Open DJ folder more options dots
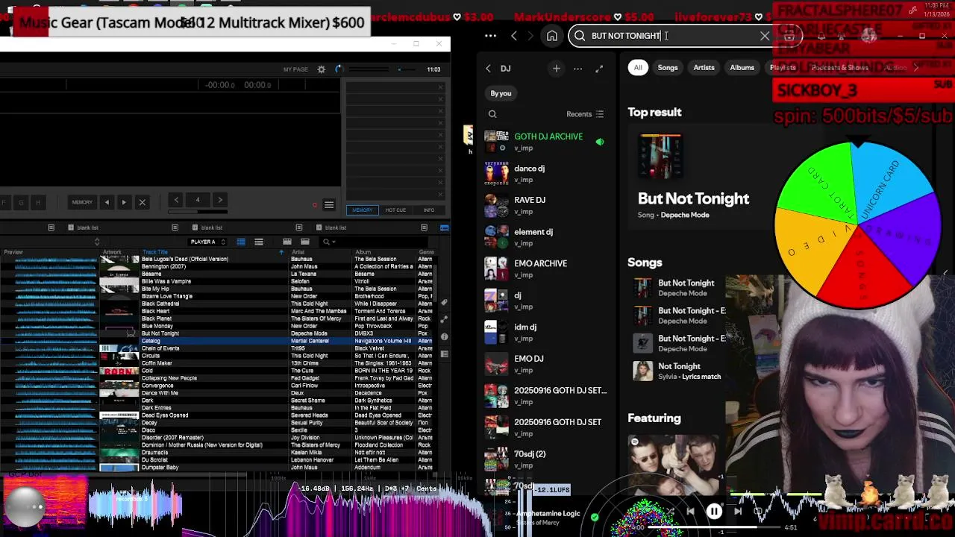955x537 pixels. pyautogui.click(x=577, y=69)
